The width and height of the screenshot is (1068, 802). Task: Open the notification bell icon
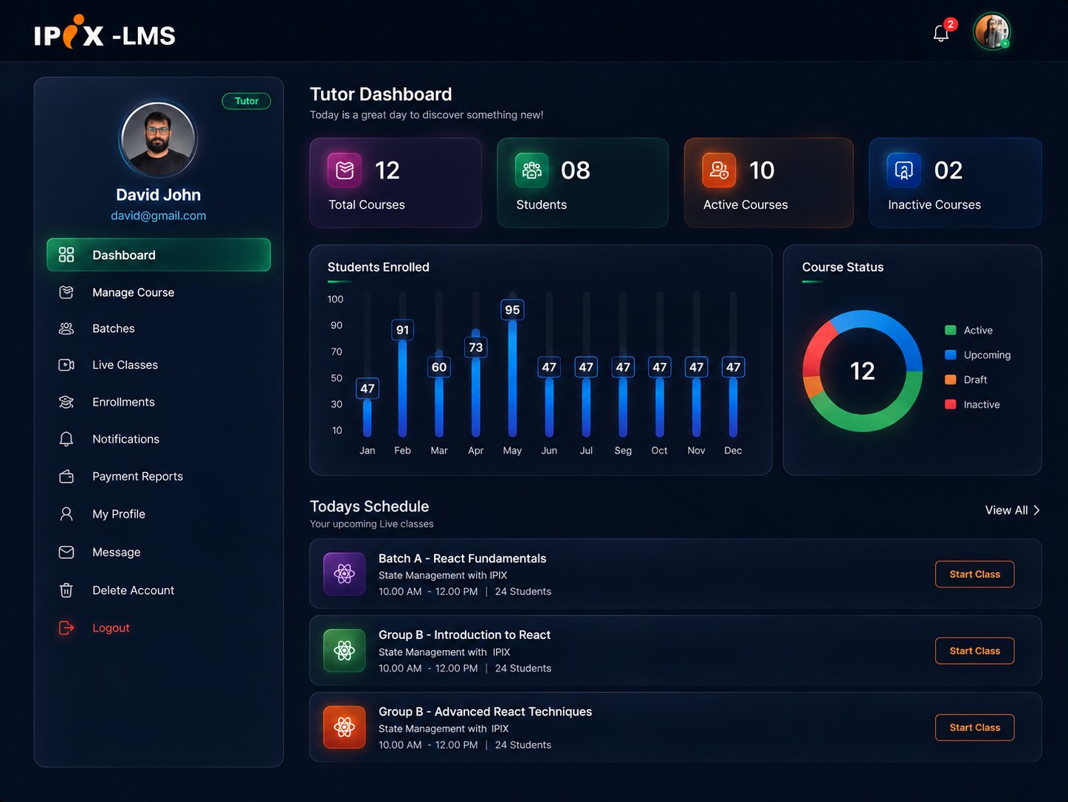tap(940, 33)
